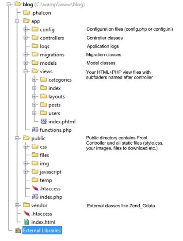Click the External Libraries bar-chart icon
The image size is (183, 241).
[x=18, y=230]
